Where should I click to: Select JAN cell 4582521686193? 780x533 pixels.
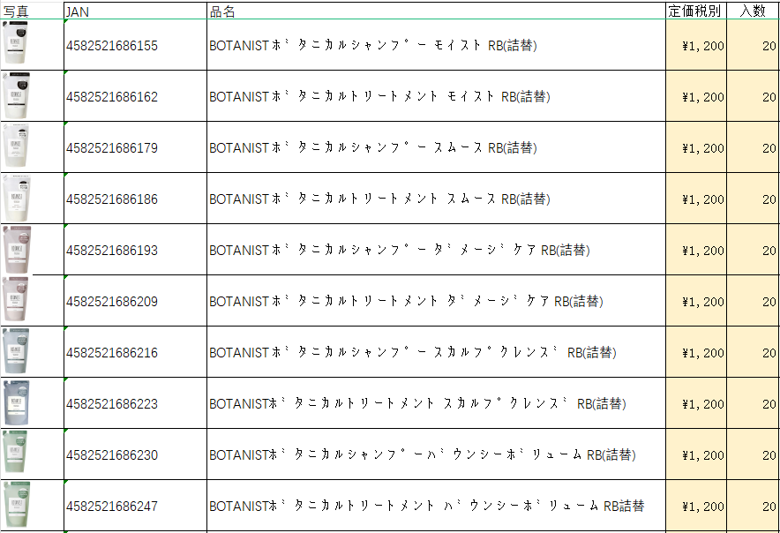135,250
